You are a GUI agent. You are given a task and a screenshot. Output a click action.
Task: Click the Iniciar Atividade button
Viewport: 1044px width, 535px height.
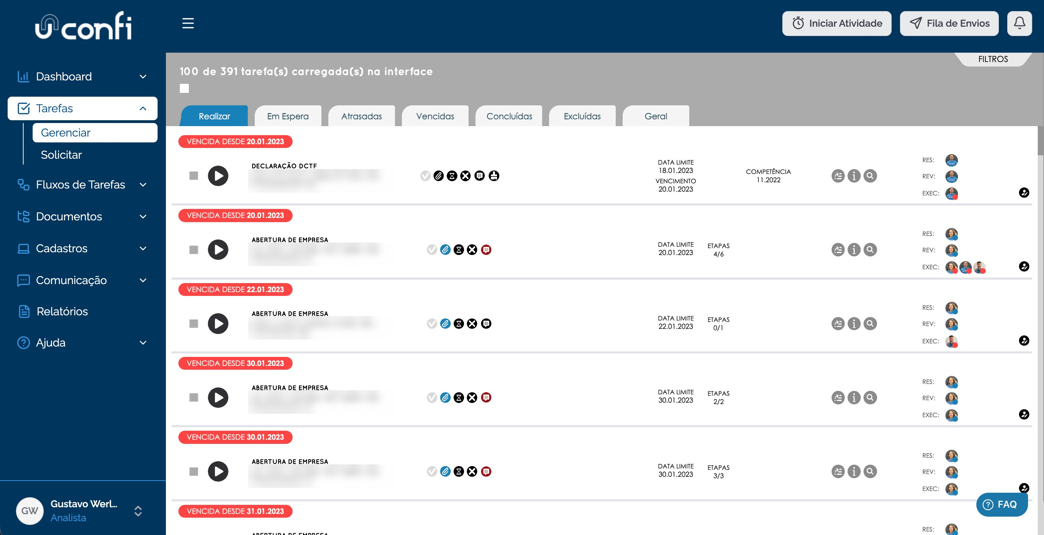[x=836, y=23]
